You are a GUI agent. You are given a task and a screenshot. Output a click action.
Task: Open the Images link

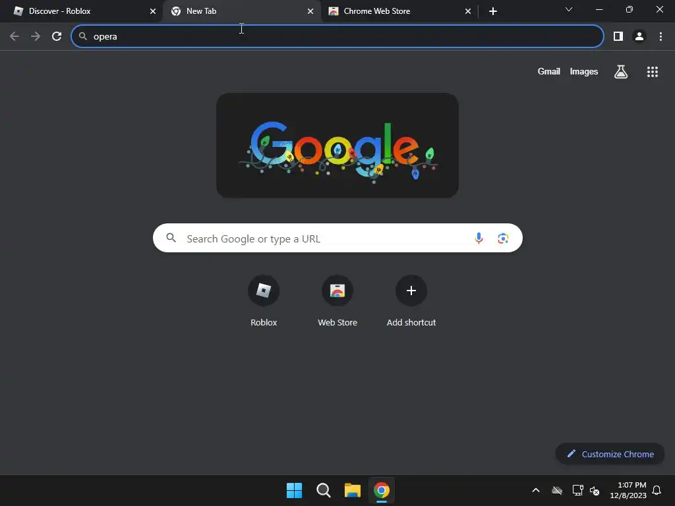584,71
